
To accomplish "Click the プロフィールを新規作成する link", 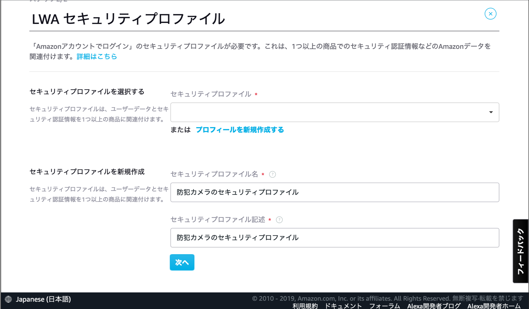I will pos(240,130).
